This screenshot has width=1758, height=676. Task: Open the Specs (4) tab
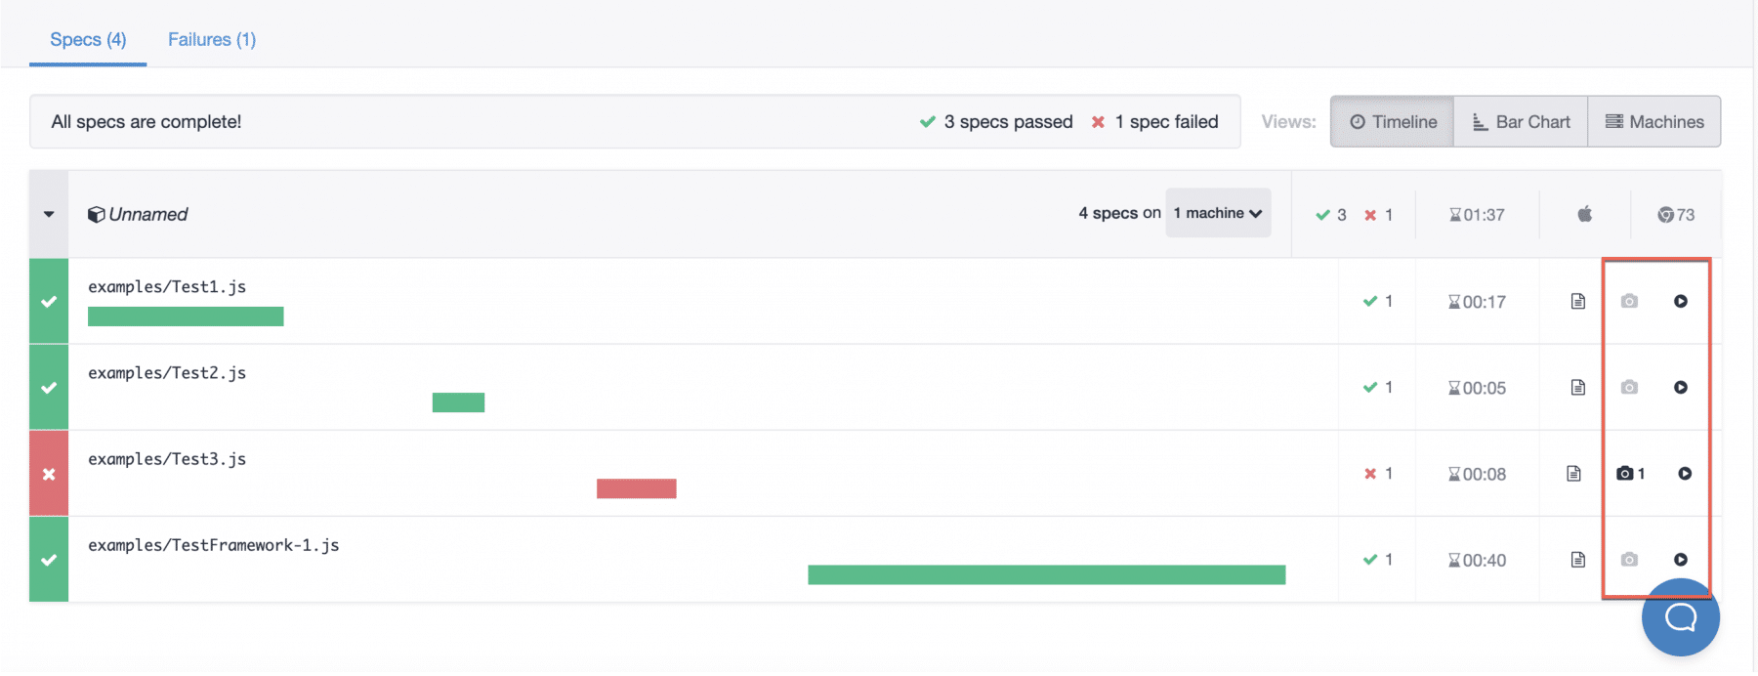[x=88, y=40]
